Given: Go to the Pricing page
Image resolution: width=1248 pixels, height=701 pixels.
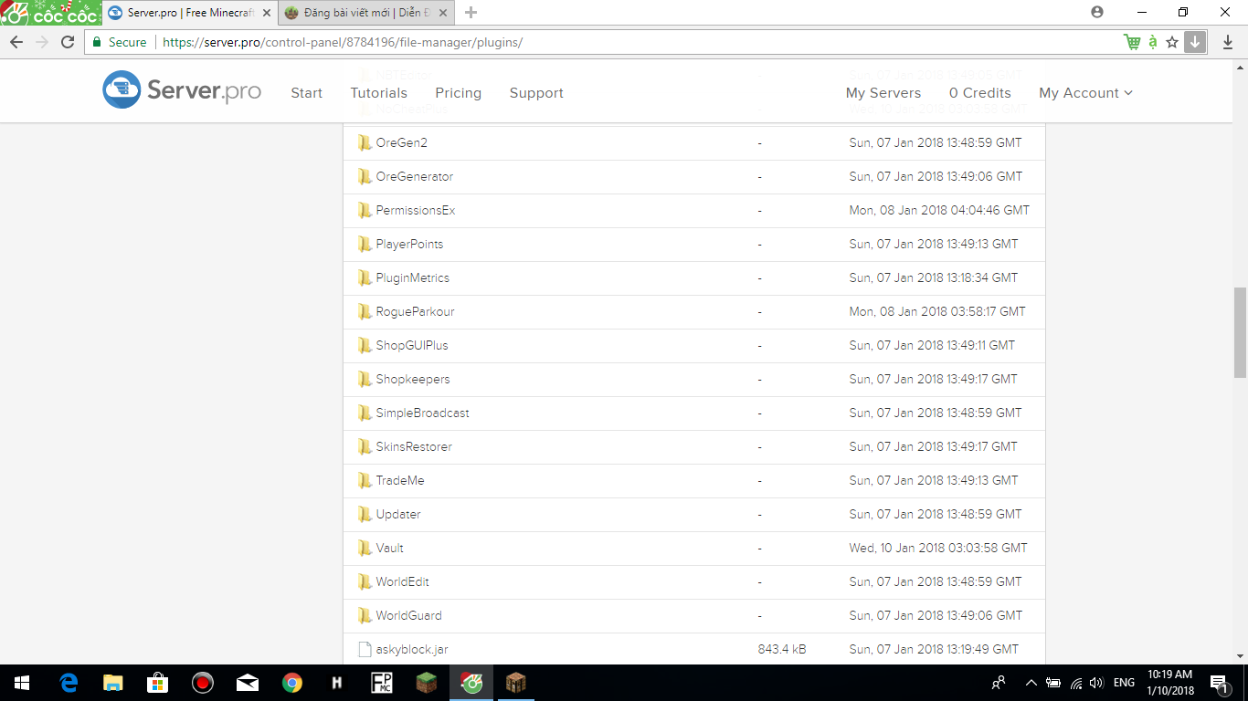Looking at the screenshot, I should pos(459,93).
